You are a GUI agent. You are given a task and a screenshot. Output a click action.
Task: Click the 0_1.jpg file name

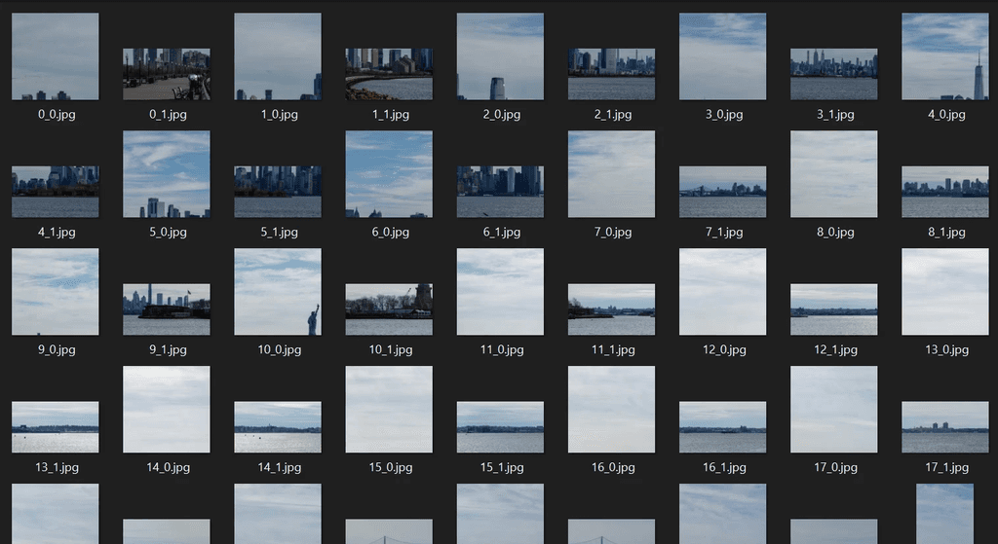(x=168, y=115)
